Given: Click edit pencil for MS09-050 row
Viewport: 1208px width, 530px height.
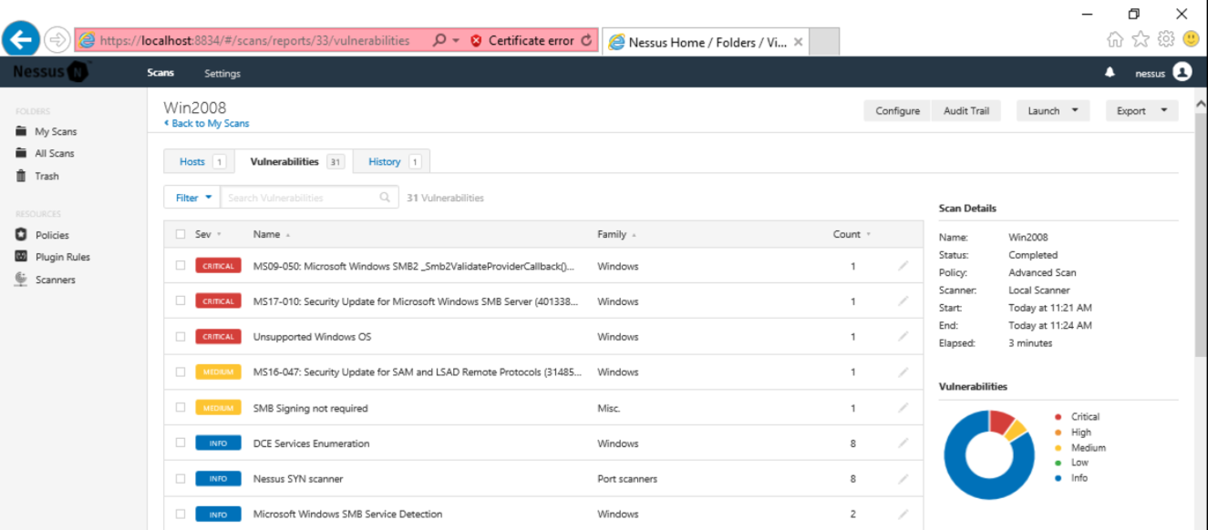Looking at the screenshot, I should (903, 266).
